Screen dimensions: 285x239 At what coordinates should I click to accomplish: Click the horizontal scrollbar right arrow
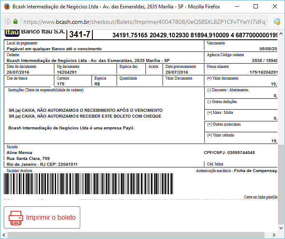coord(274,235)
